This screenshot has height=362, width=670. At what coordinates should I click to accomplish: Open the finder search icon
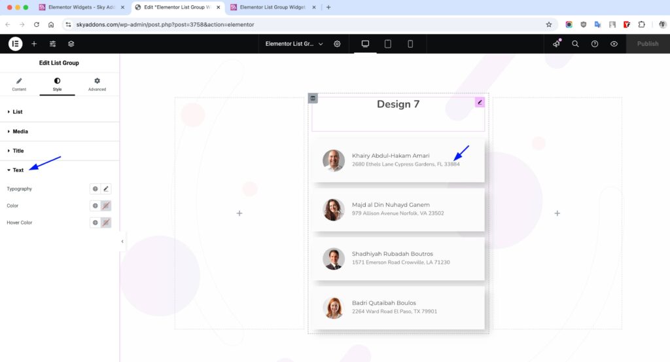point(575,44)
